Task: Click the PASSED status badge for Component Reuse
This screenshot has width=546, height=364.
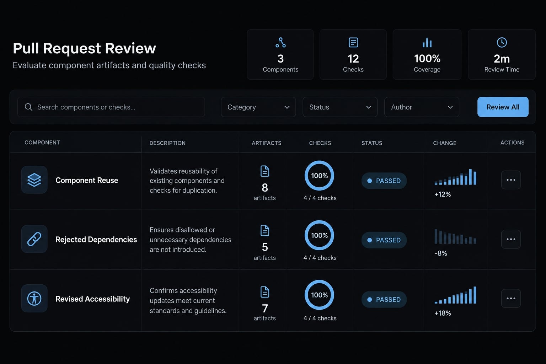Action: point(384,181)
